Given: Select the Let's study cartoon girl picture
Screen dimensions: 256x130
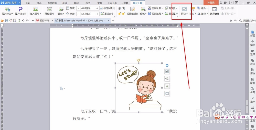Looking at the screenshot, I should 138,88.
